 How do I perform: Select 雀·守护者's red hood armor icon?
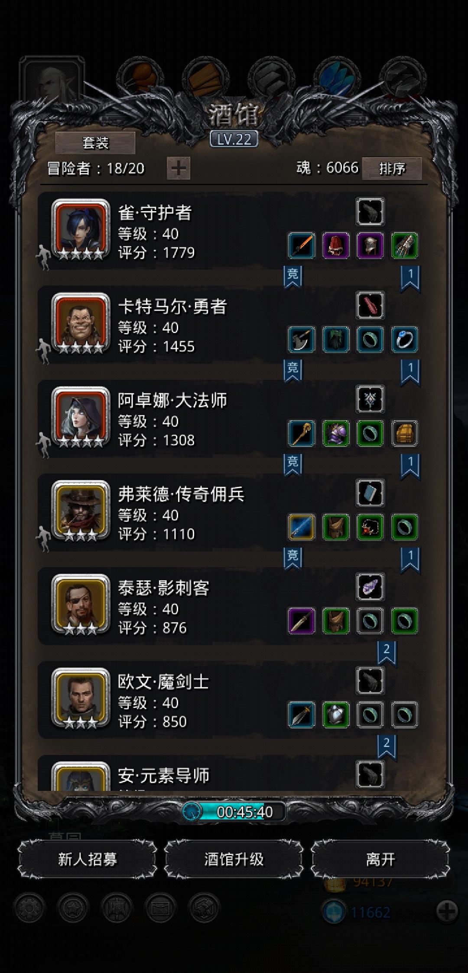click(336, 245)
